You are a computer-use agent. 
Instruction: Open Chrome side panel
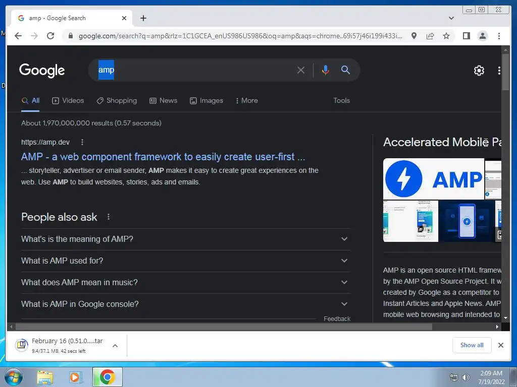tap(466, 36)
